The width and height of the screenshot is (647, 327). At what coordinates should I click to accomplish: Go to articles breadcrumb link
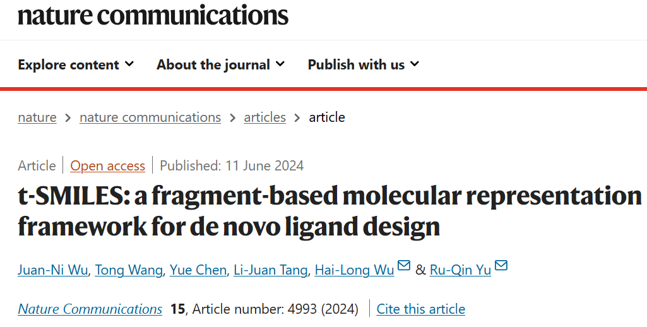pos(264,117)
